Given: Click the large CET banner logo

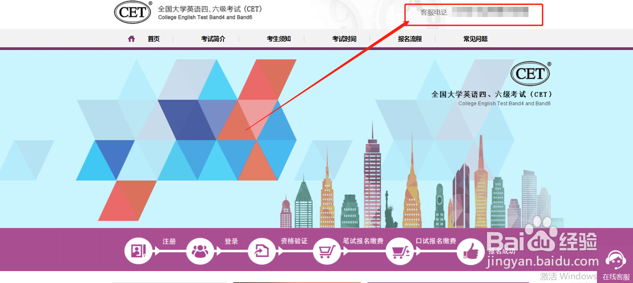Looking at the screenshot, I should [531, 73].
